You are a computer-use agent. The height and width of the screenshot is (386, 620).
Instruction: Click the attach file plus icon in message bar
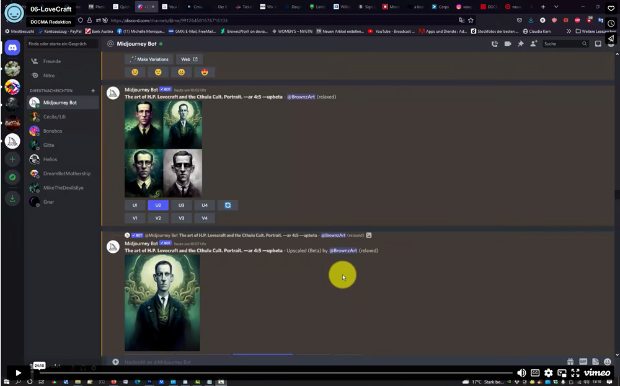point(115,361)
